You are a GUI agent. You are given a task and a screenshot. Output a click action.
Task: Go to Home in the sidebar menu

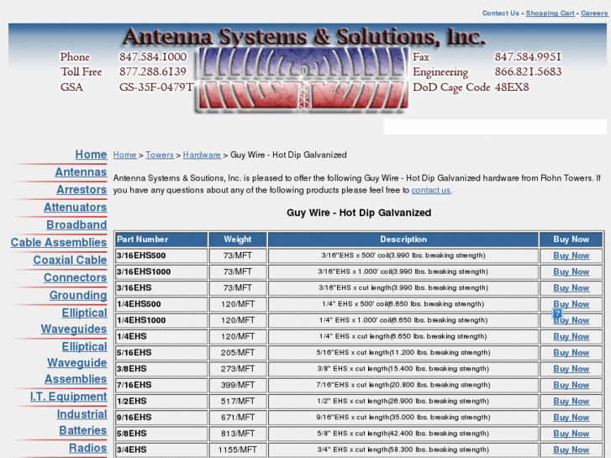tap(91, 155)
